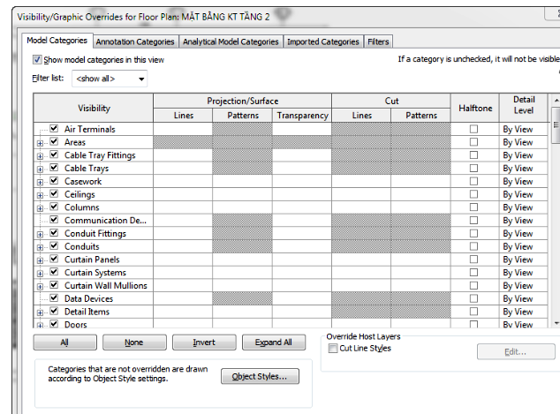560x414 pixels.
Task: Select the Filters tab
Action: tap(378, 41)
